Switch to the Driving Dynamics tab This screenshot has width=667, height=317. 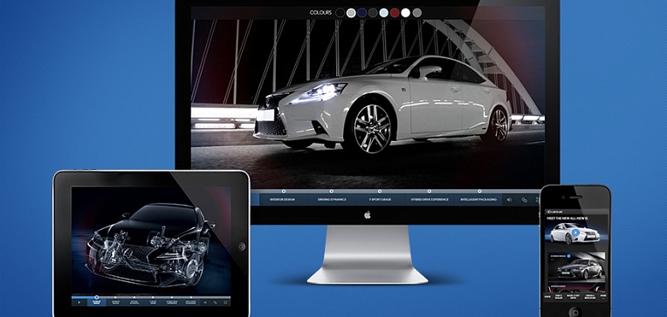click(x=332, y=199)
